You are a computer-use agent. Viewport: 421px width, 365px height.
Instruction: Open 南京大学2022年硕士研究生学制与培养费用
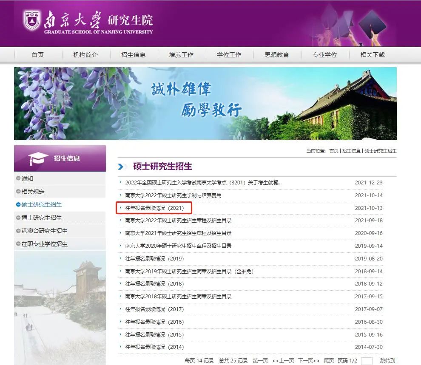point(173,195)
